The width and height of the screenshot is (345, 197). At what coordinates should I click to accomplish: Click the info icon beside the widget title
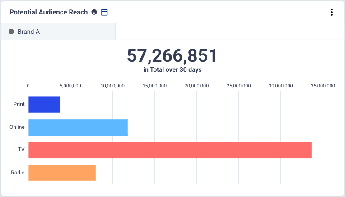tap(94, 12)
